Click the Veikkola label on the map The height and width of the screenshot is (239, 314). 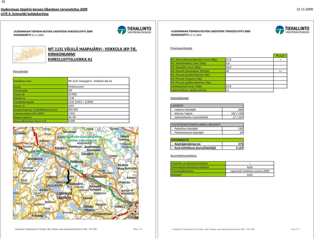point(76,162)
